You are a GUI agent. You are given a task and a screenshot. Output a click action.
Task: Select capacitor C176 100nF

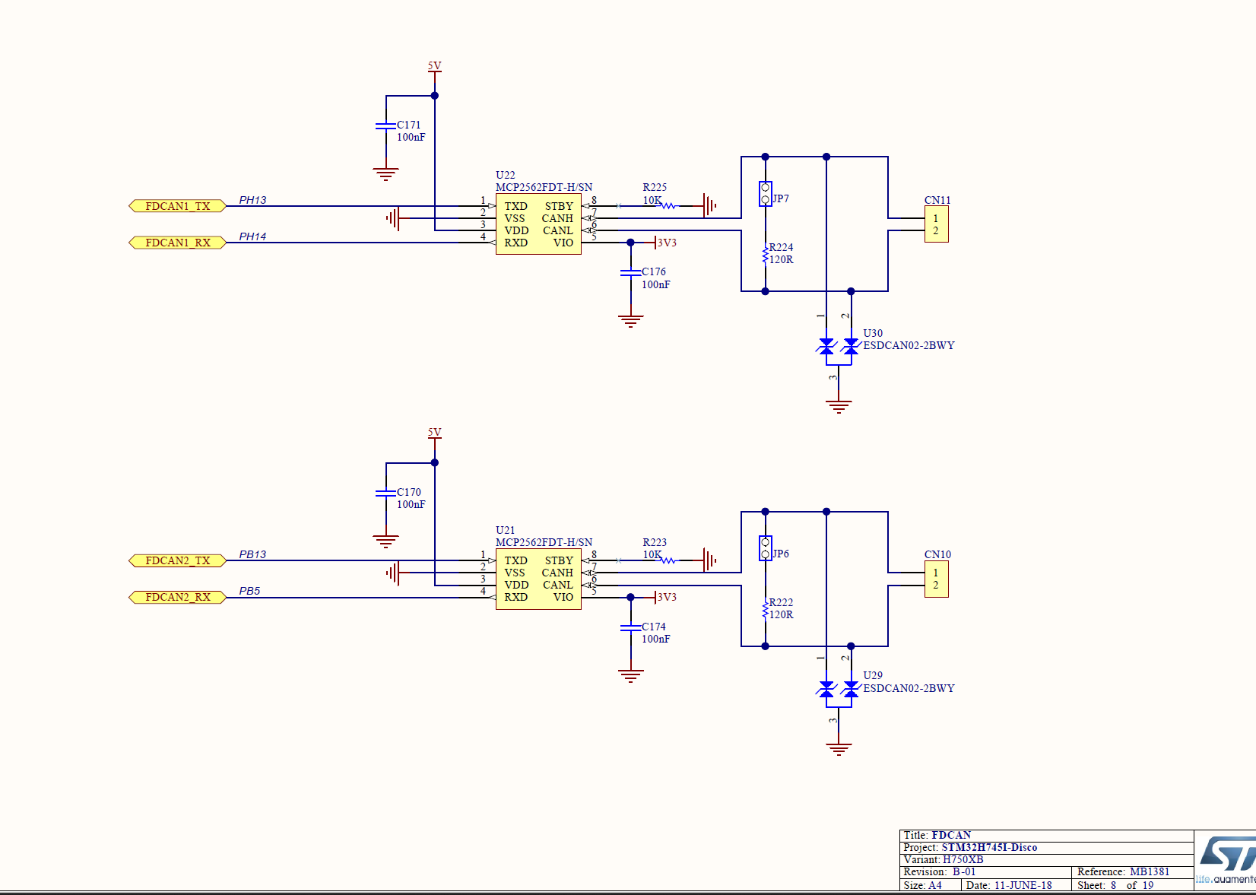630,274
